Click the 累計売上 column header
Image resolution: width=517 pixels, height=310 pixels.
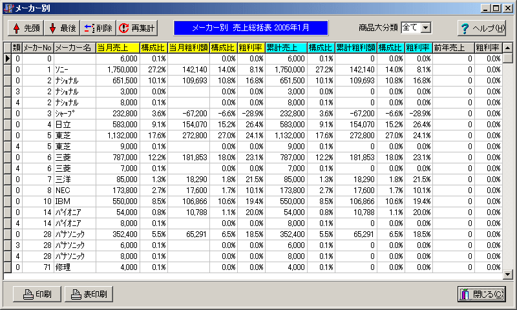pos(286,48)
